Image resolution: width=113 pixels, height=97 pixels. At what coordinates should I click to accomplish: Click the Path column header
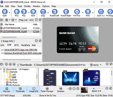35,24
